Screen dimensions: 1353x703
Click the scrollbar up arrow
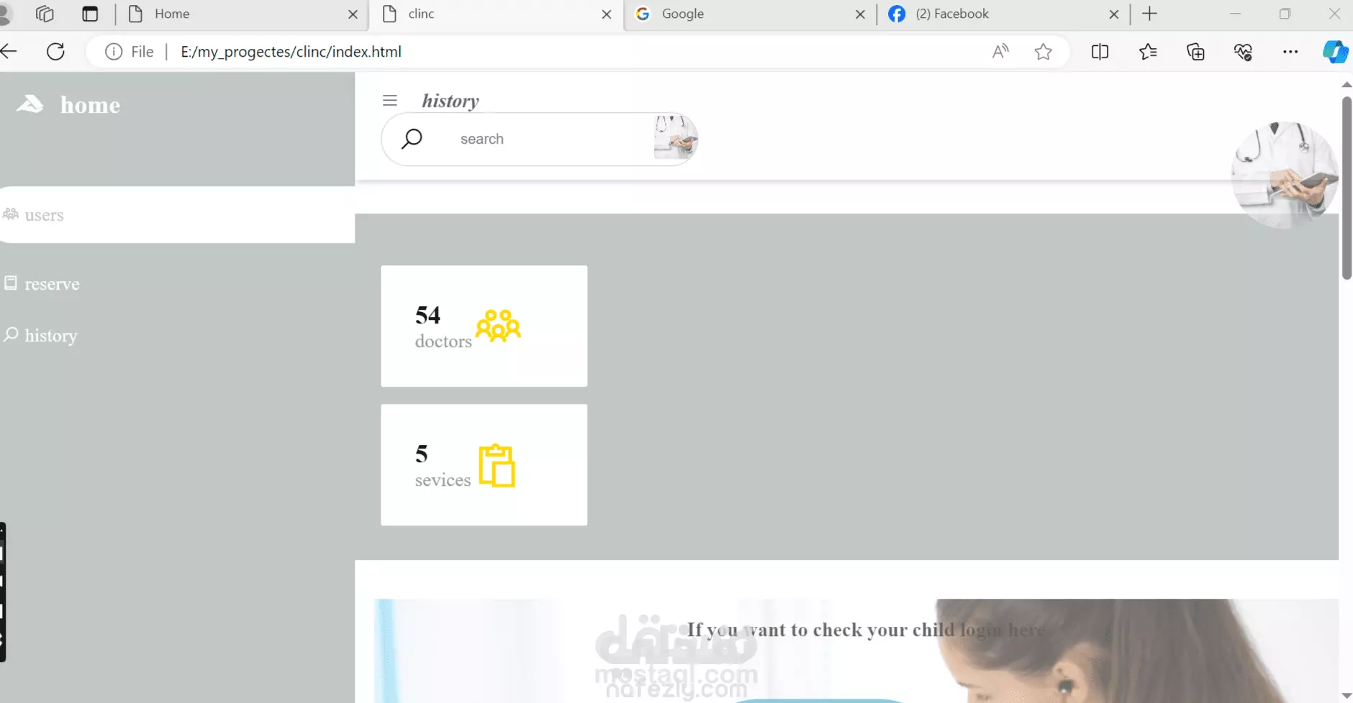point(1347,85)
